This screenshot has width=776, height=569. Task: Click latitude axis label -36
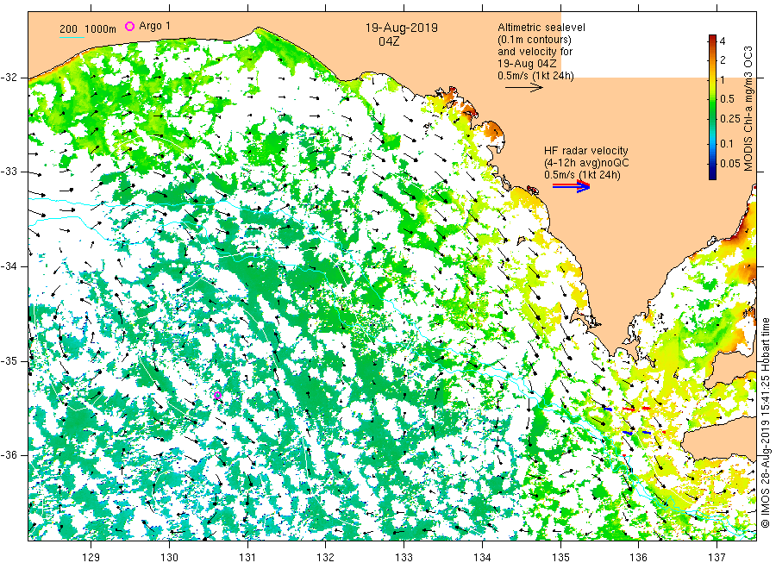(9, 455)
